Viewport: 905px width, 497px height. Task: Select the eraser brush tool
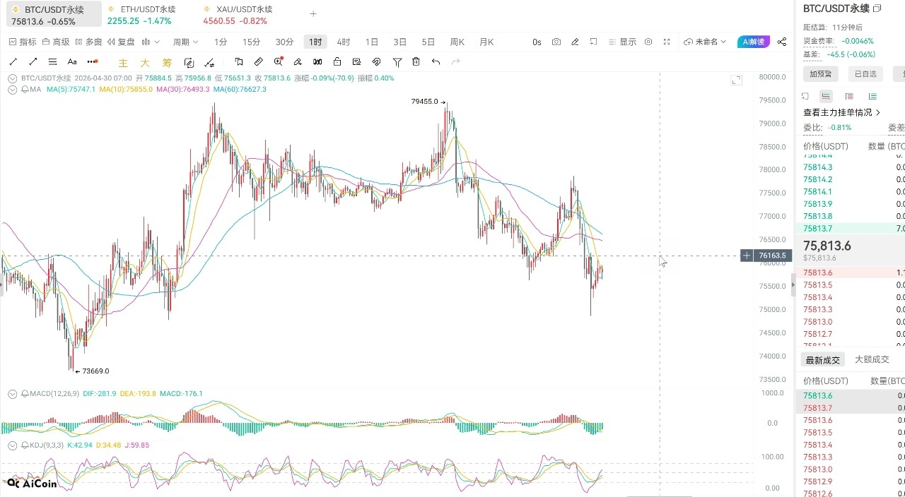(x=298, y=62)
